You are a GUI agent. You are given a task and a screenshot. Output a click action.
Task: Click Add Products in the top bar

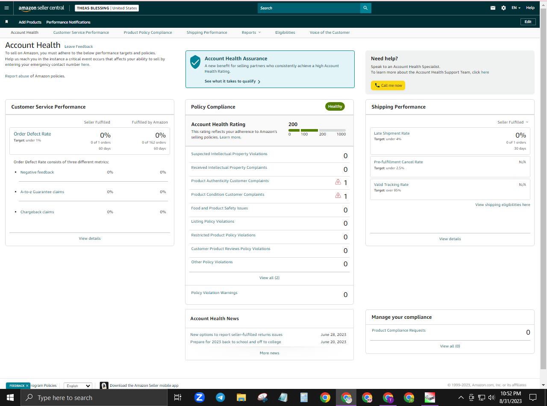(x=30, y=22)
